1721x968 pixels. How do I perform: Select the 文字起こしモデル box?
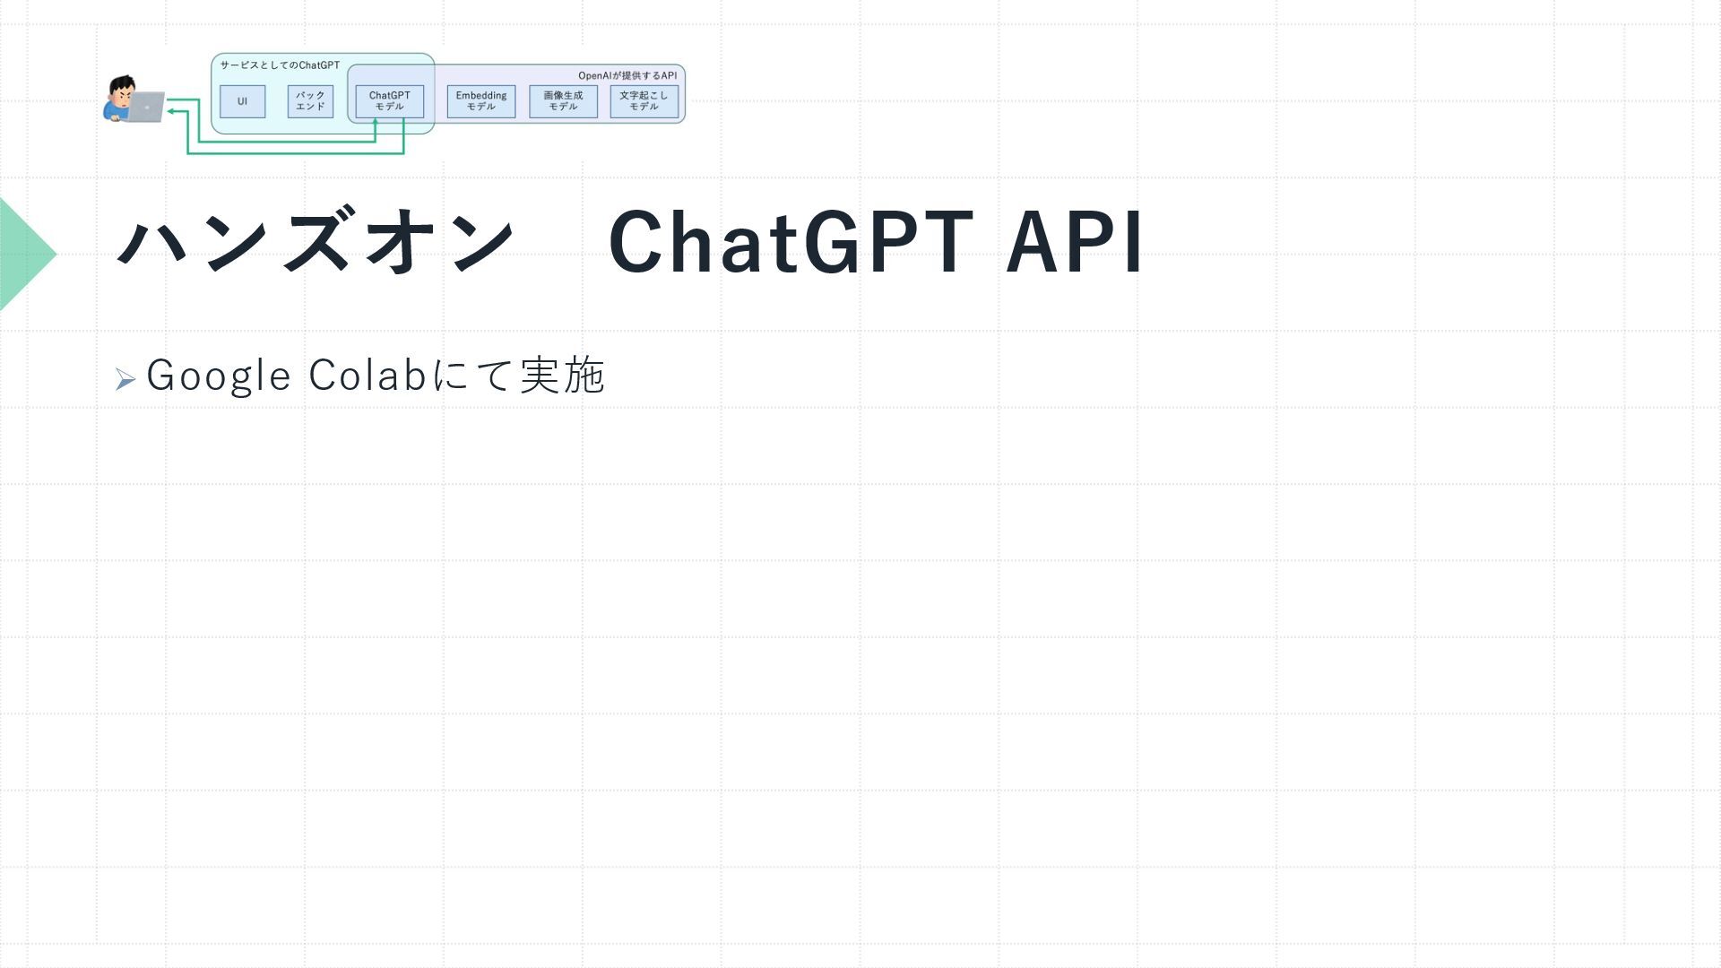tap(644, 101)
